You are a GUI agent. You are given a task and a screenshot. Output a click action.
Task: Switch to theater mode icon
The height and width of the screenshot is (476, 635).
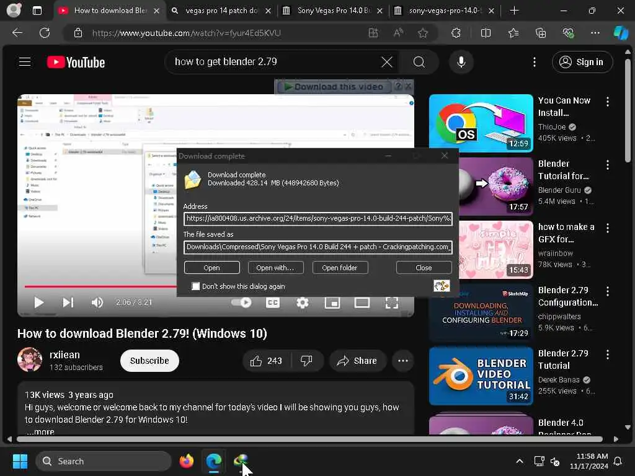click(x=362, y=302)
